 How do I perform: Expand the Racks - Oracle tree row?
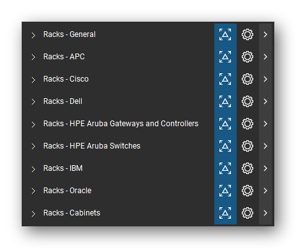(x=33, y=191)
